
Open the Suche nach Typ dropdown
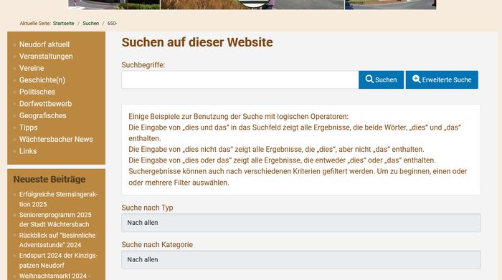[x=301, y=223]
